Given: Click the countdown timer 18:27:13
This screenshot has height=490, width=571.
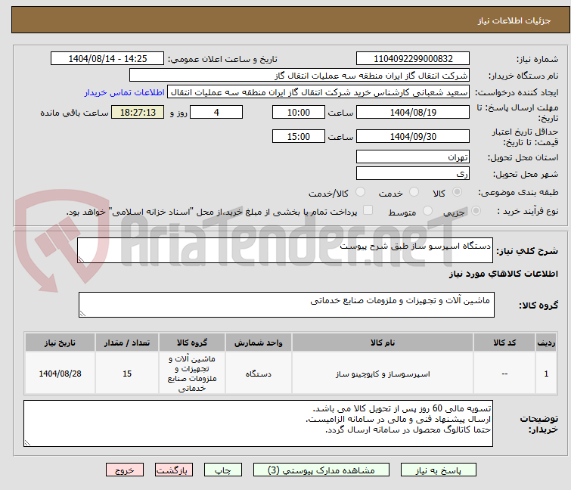Looking at the screenshot, I should click(x=138, y=112).
